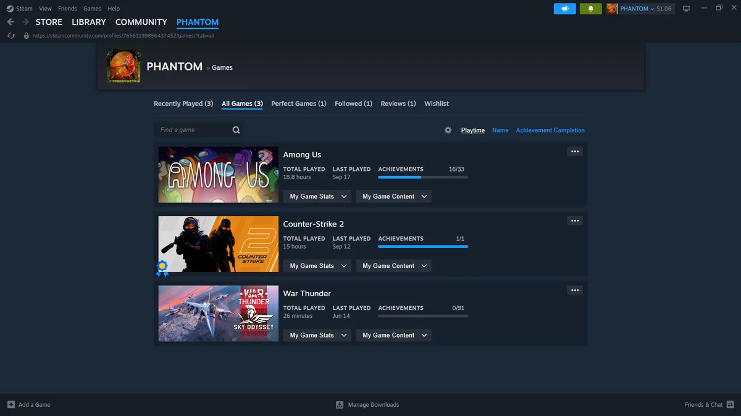Image resolution: width=741 pixels, height=416 pixels.
Task: Select the PHANTOM navigation tab
Action: point(198,22)
